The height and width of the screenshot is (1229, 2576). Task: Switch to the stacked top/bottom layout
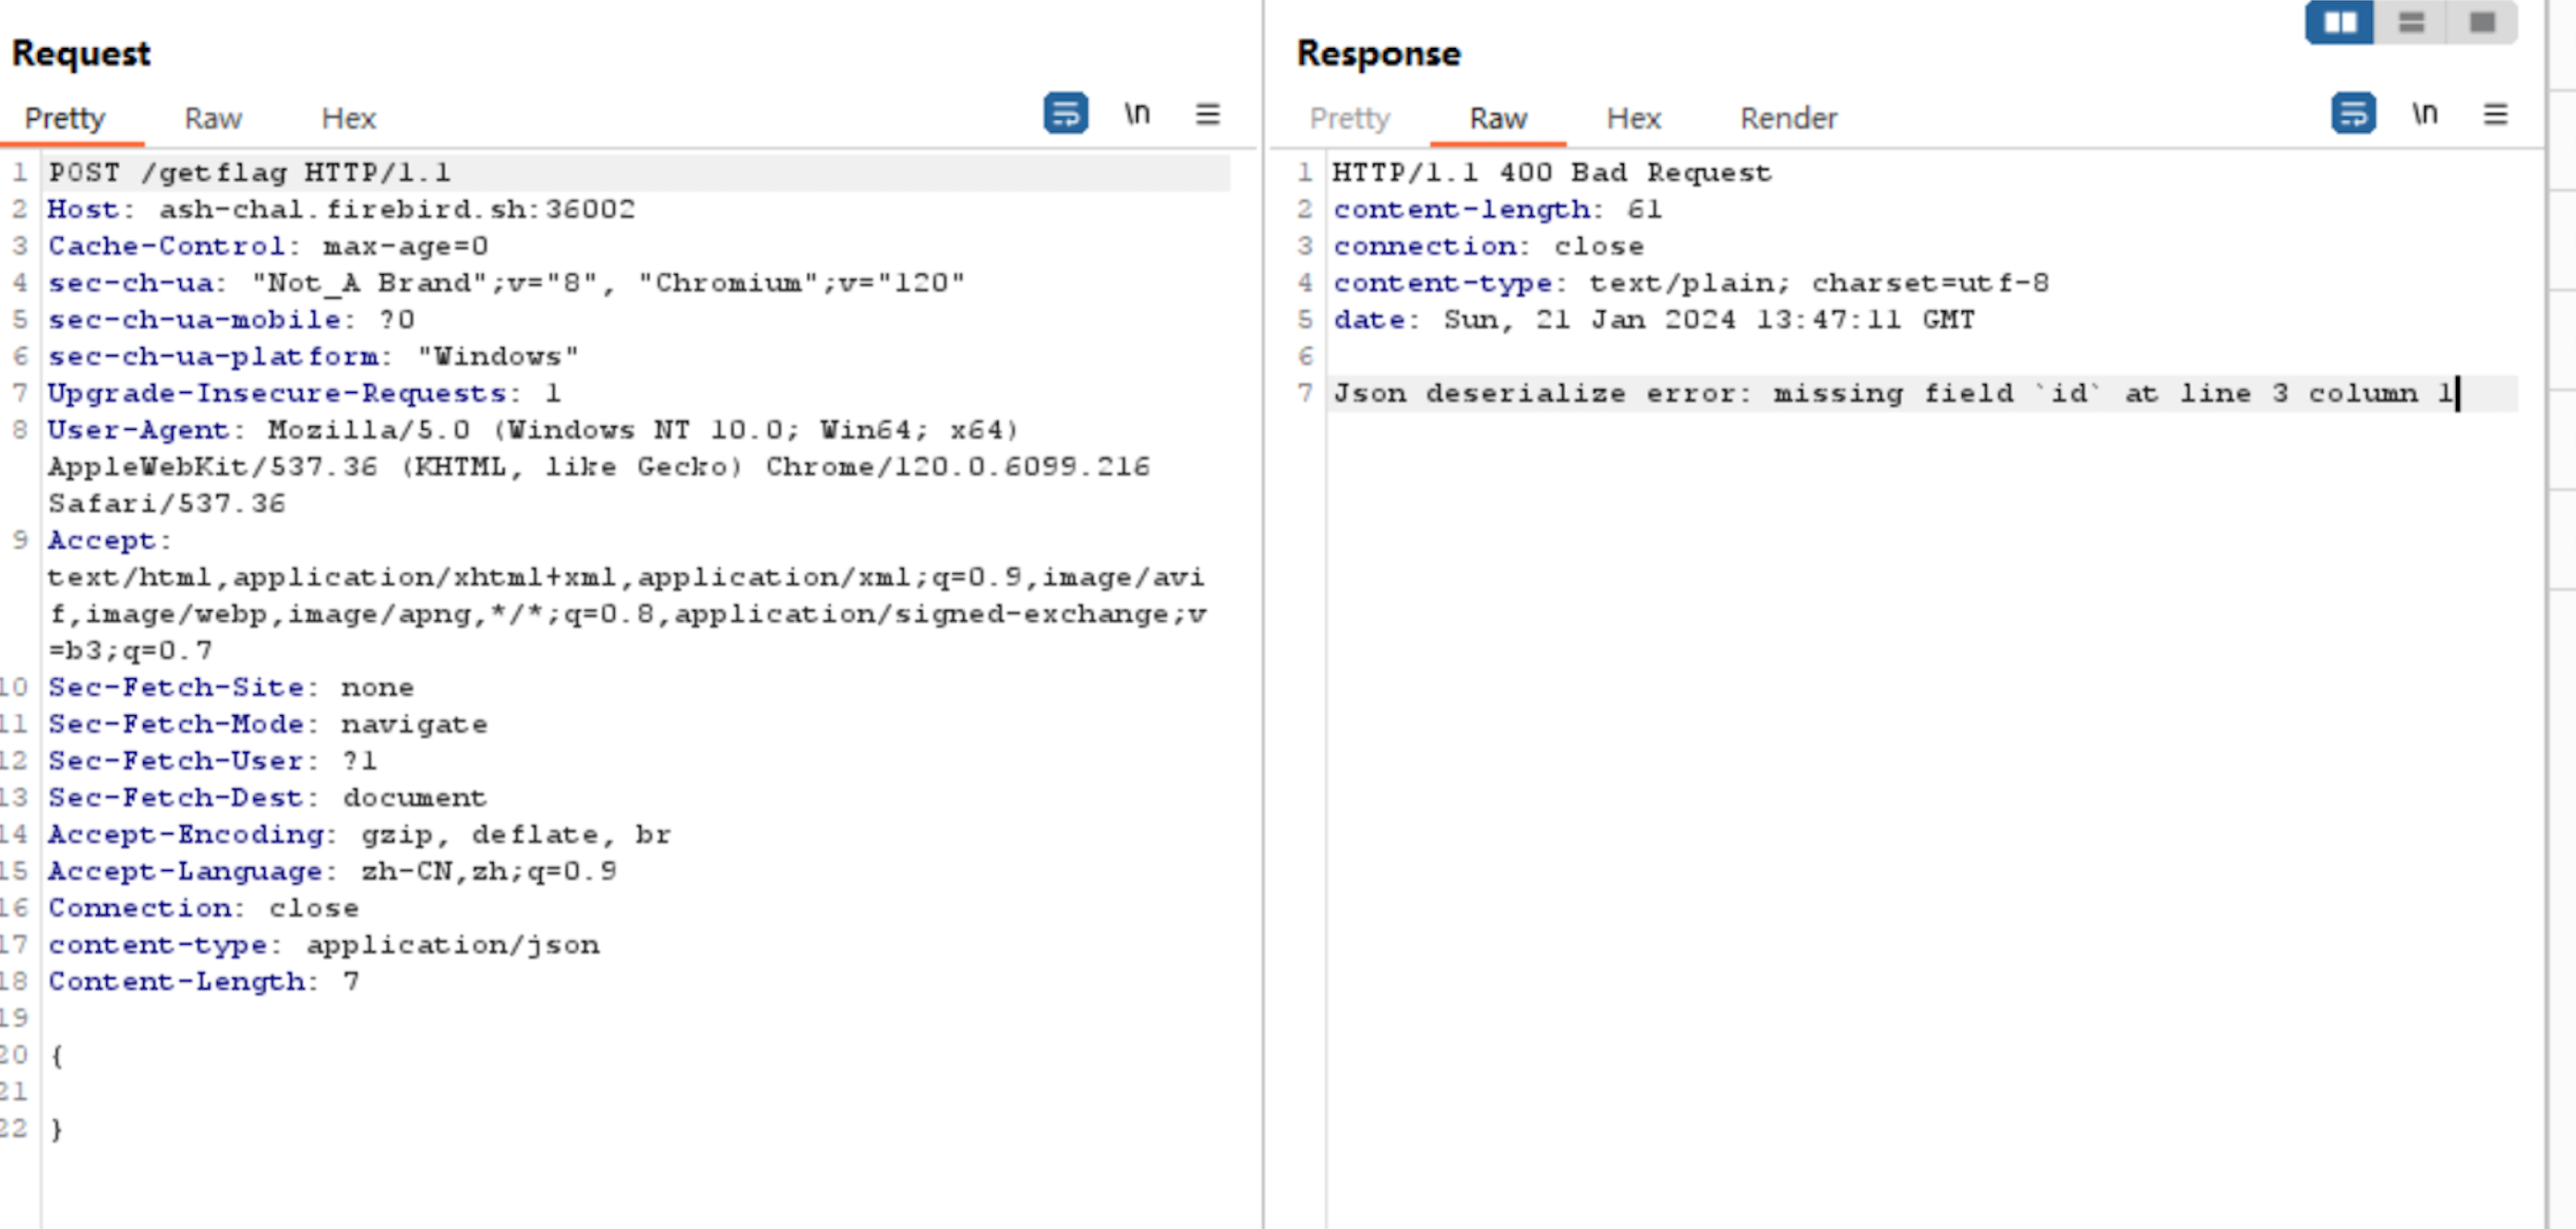tap(2413, 21)
